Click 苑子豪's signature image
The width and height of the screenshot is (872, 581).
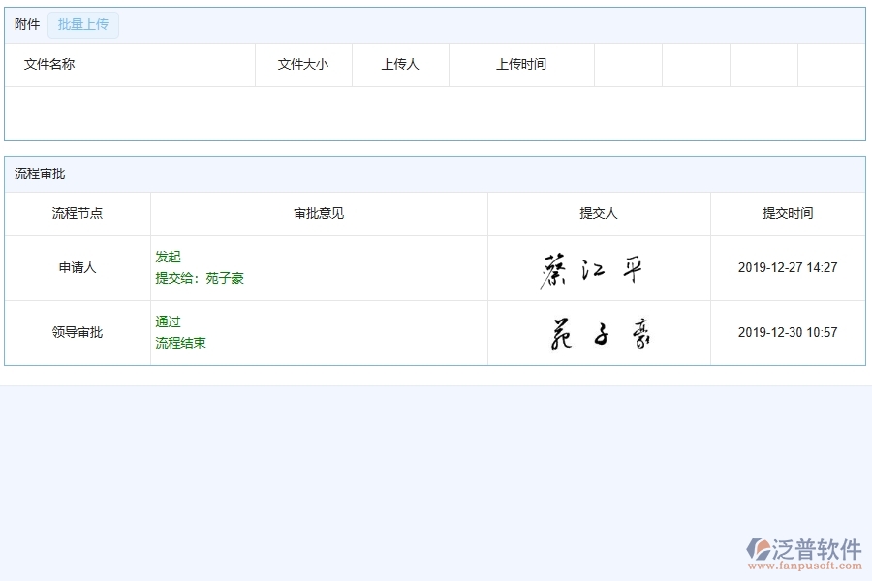598,332
